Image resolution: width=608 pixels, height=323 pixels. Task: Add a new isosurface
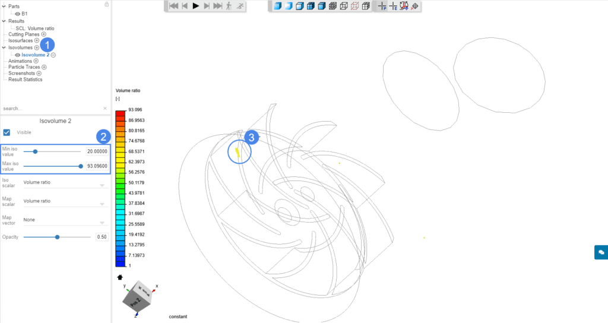pos(36,40)
